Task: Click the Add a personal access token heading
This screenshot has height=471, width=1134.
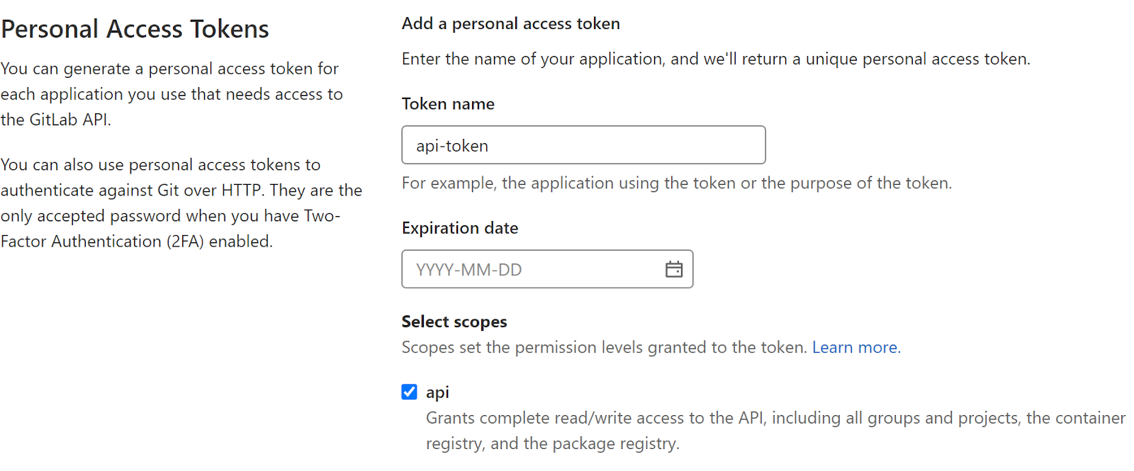Action: [x=510, y=24]
